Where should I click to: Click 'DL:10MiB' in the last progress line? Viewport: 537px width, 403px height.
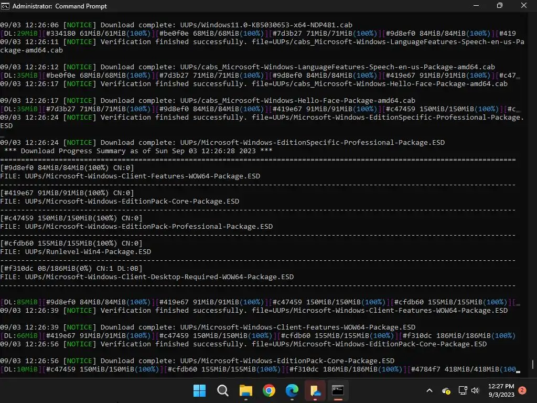click(x=21, y=369)
